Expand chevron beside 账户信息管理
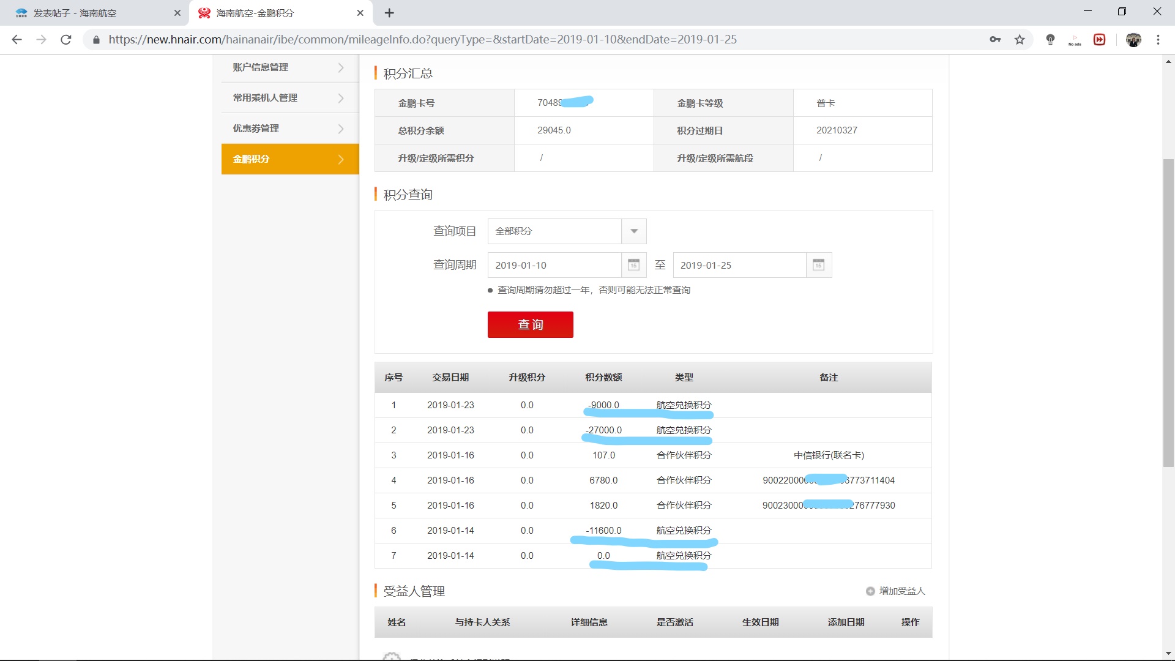The width and height of the screenshot is (1175, 661). point(341,67)
